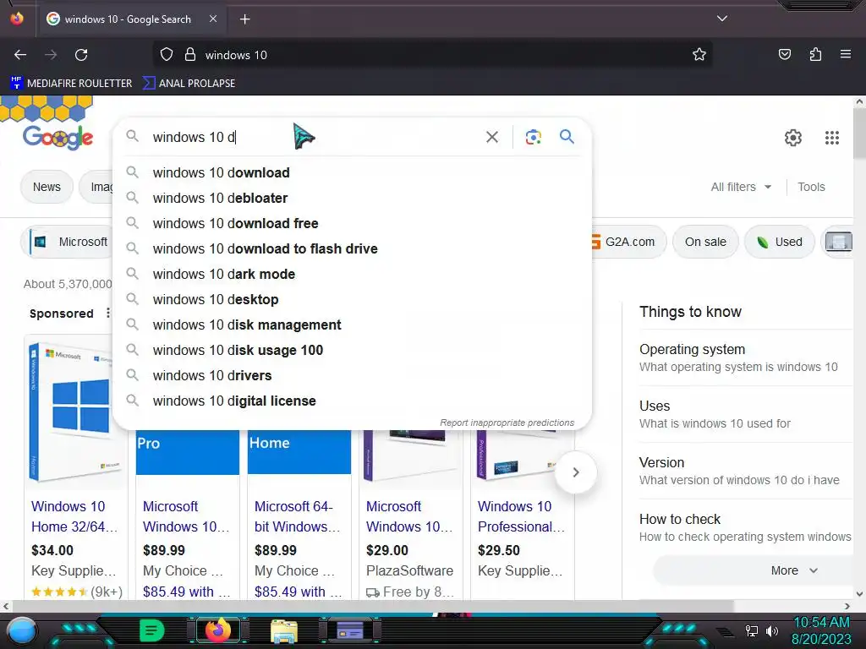866x649 pixels.
Task: Open the MEDIAFIRE ROULETTER bookmark
Action: pyautogui.click(x=71, y=84)
